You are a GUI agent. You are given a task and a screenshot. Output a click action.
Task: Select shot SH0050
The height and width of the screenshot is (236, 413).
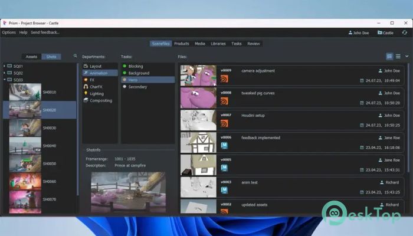pos(40,163)
